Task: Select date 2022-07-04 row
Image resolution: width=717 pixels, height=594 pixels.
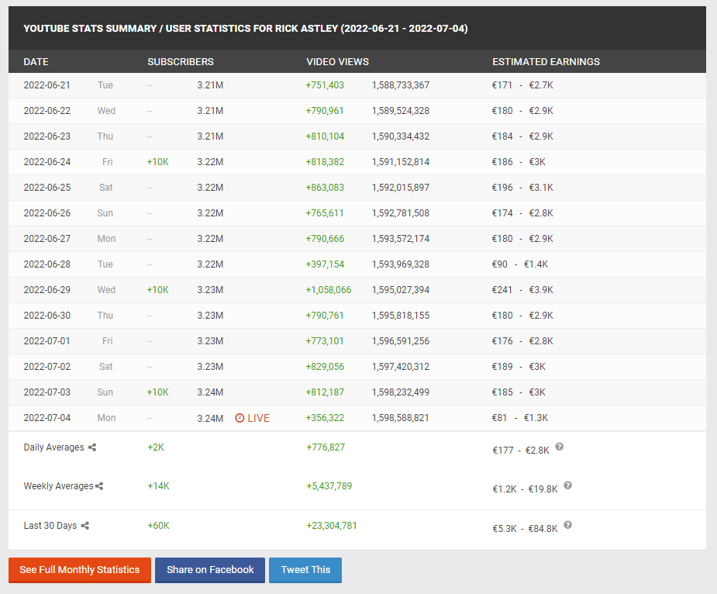Action: pyautogui.click(x=357, y=418)
